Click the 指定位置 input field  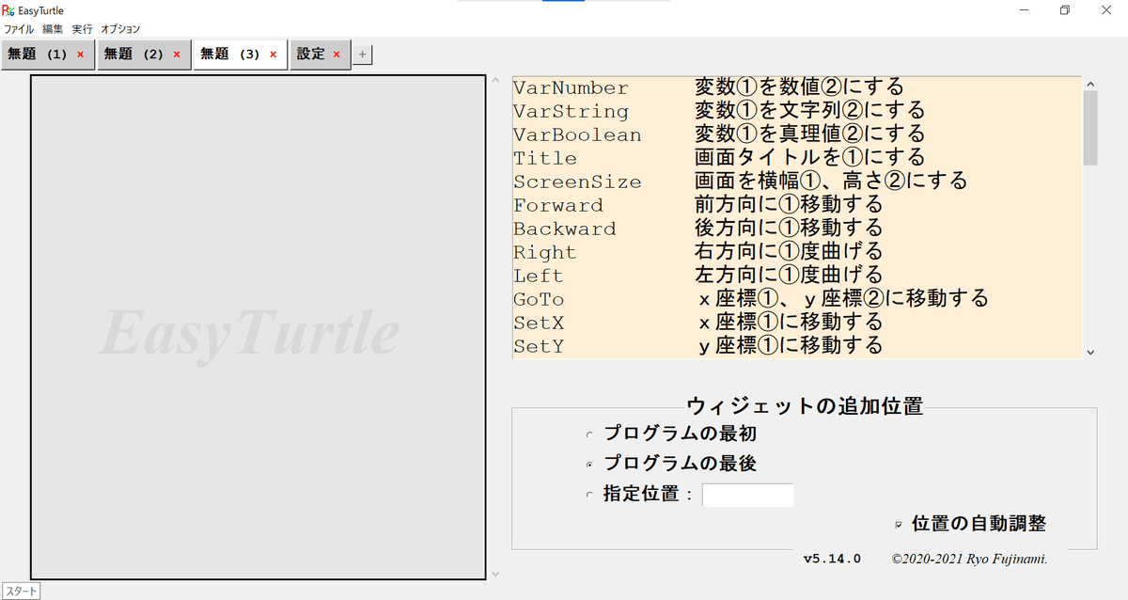[748, 495]
